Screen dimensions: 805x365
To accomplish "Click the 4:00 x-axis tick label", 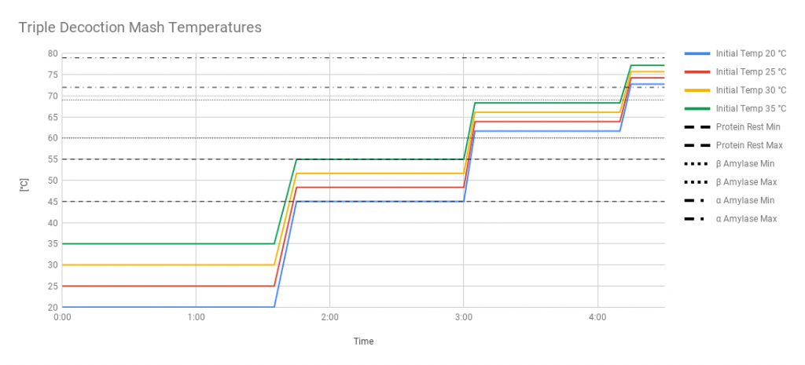I will 597,318.
